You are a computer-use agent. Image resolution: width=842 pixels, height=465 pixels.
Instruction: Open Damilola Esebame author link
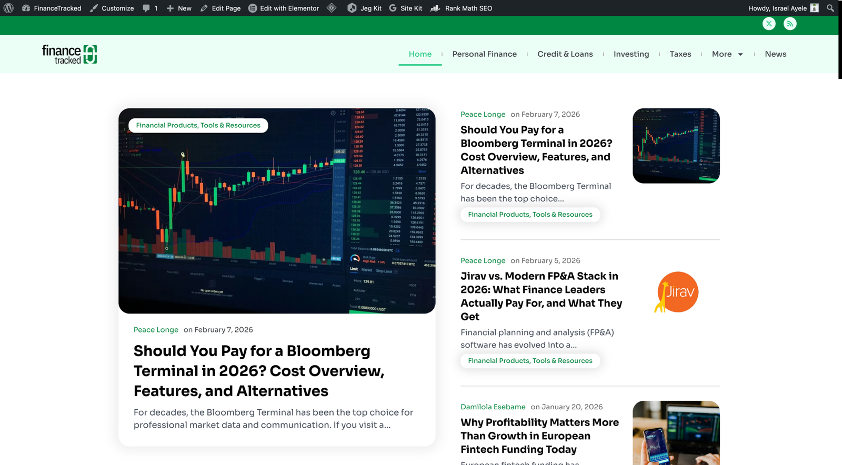pos(493,407)
